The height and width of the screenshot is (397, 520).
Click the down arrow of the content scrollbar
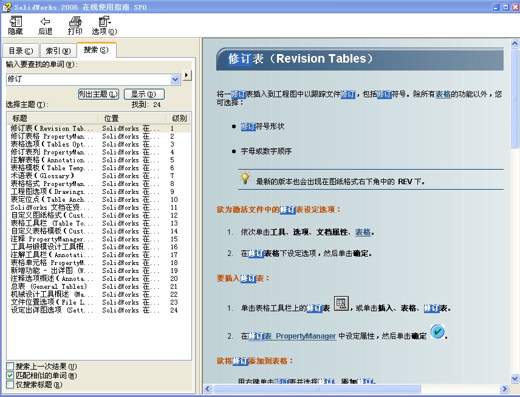point(513,378)
